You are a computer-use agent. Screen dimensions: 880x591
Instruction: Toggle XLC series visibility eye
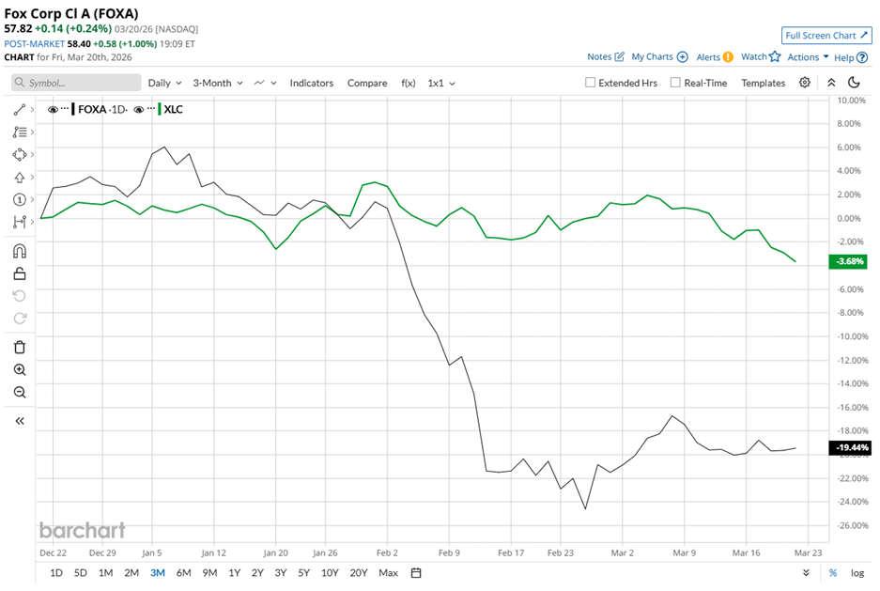(x=139, y=109)
